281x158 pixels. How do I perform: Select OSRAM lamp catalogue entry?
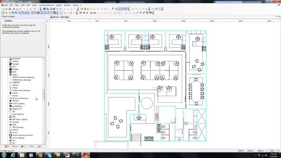coord(22,80)
